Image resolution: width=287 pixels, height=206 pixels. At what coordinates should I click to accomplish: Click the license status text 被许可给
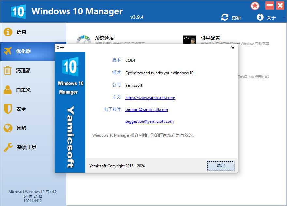143,135
